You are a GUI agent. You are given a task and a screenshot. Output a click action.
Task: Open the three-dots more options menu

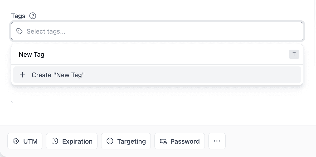click(x=217, y=141)
